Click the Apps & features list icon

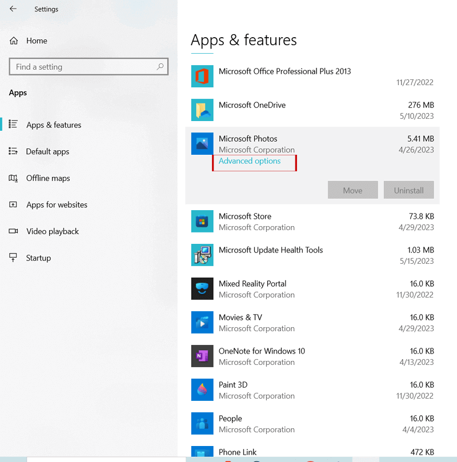[13, 124]
